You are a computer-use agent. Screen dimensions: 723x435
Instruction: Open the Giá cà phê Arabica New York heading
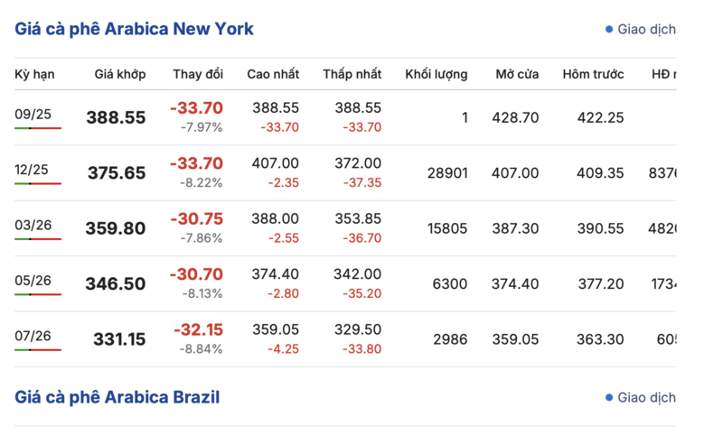[x=134, y=29]
